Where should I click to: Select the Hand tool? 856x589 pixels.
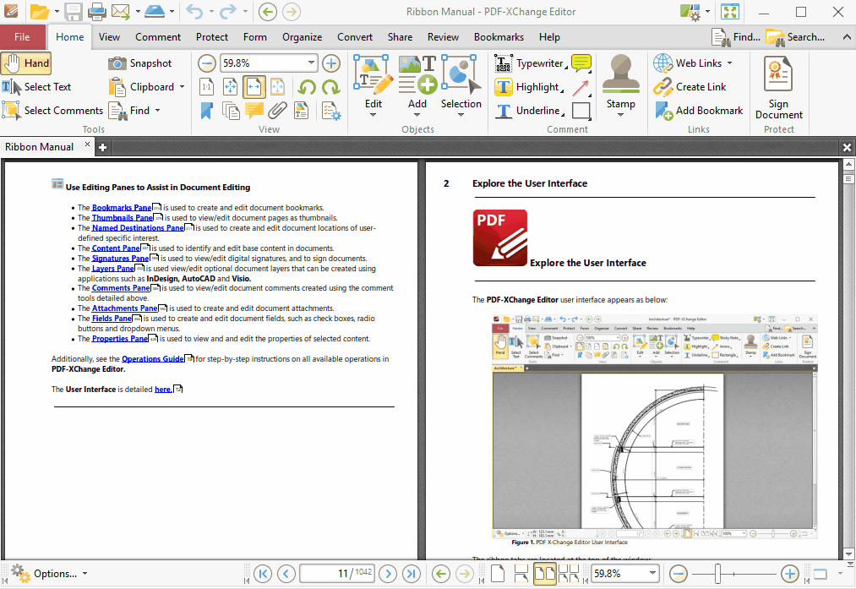click(26, 63)
